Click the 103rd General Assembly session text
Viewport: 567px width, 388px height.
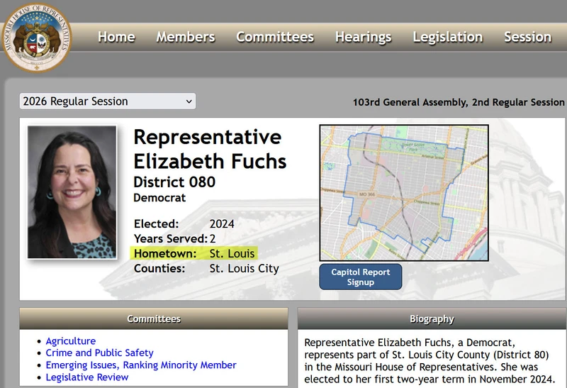pyautogui.click(x=459, y=102)
